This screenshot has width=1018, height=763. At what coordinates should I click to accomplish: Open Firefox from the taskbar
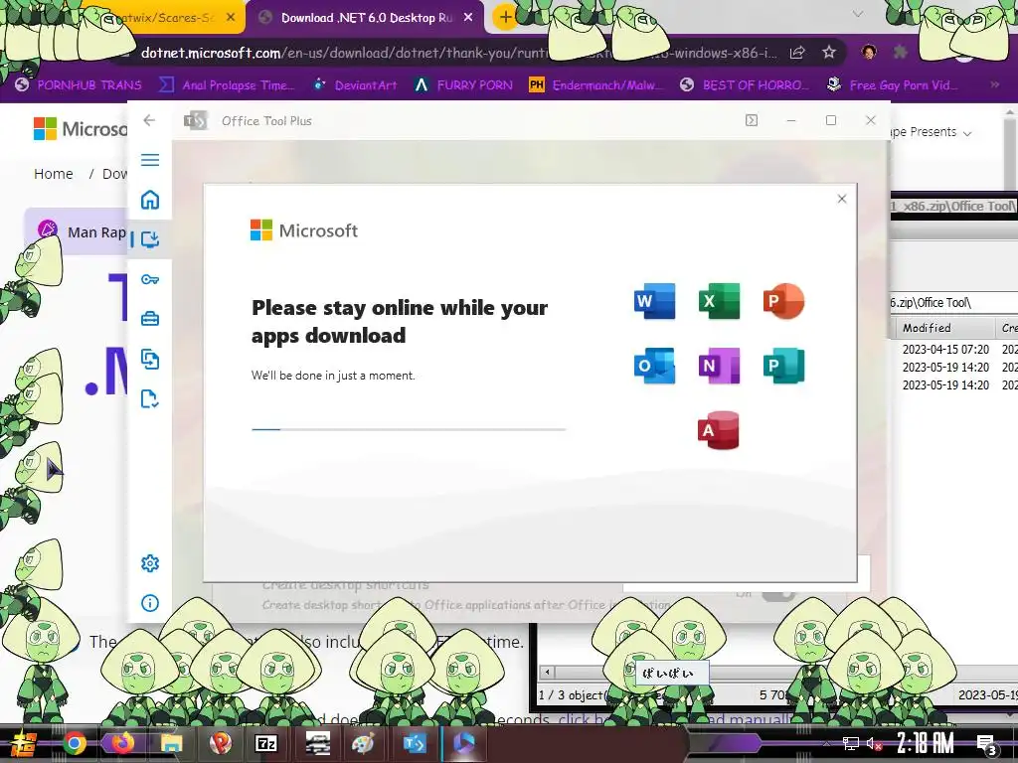pos(122,742)
